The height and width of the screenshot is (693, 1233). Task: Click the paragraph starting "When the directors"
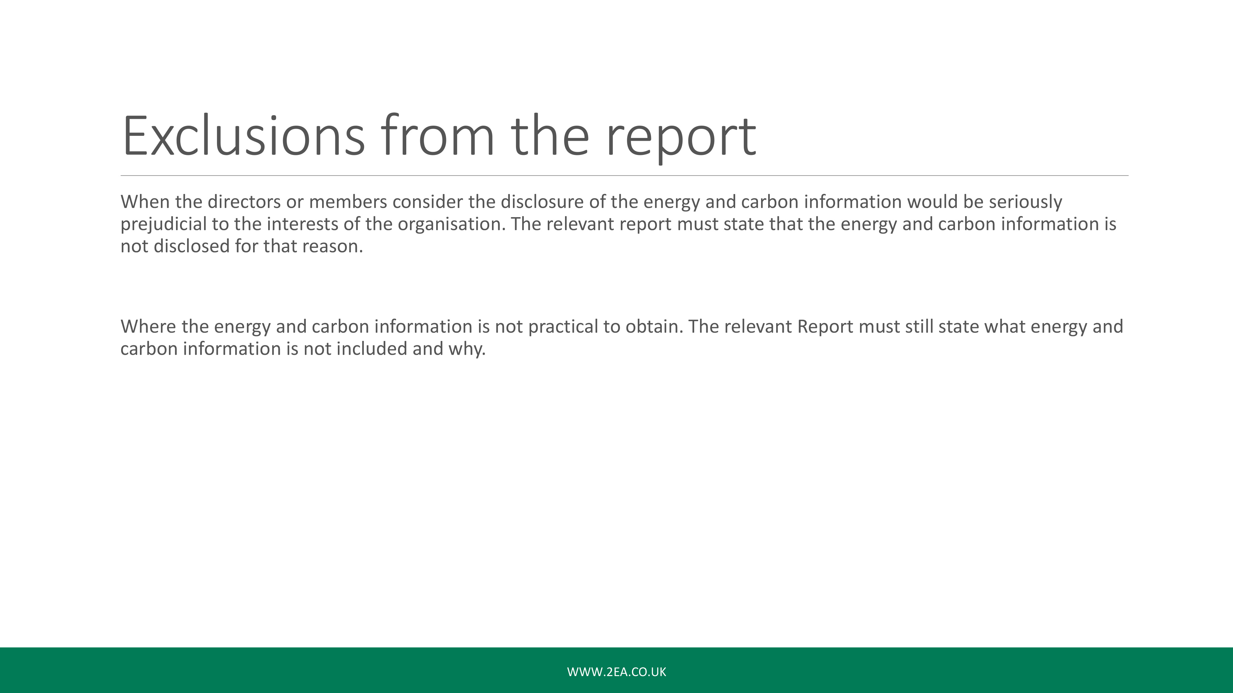click(618, 224)
